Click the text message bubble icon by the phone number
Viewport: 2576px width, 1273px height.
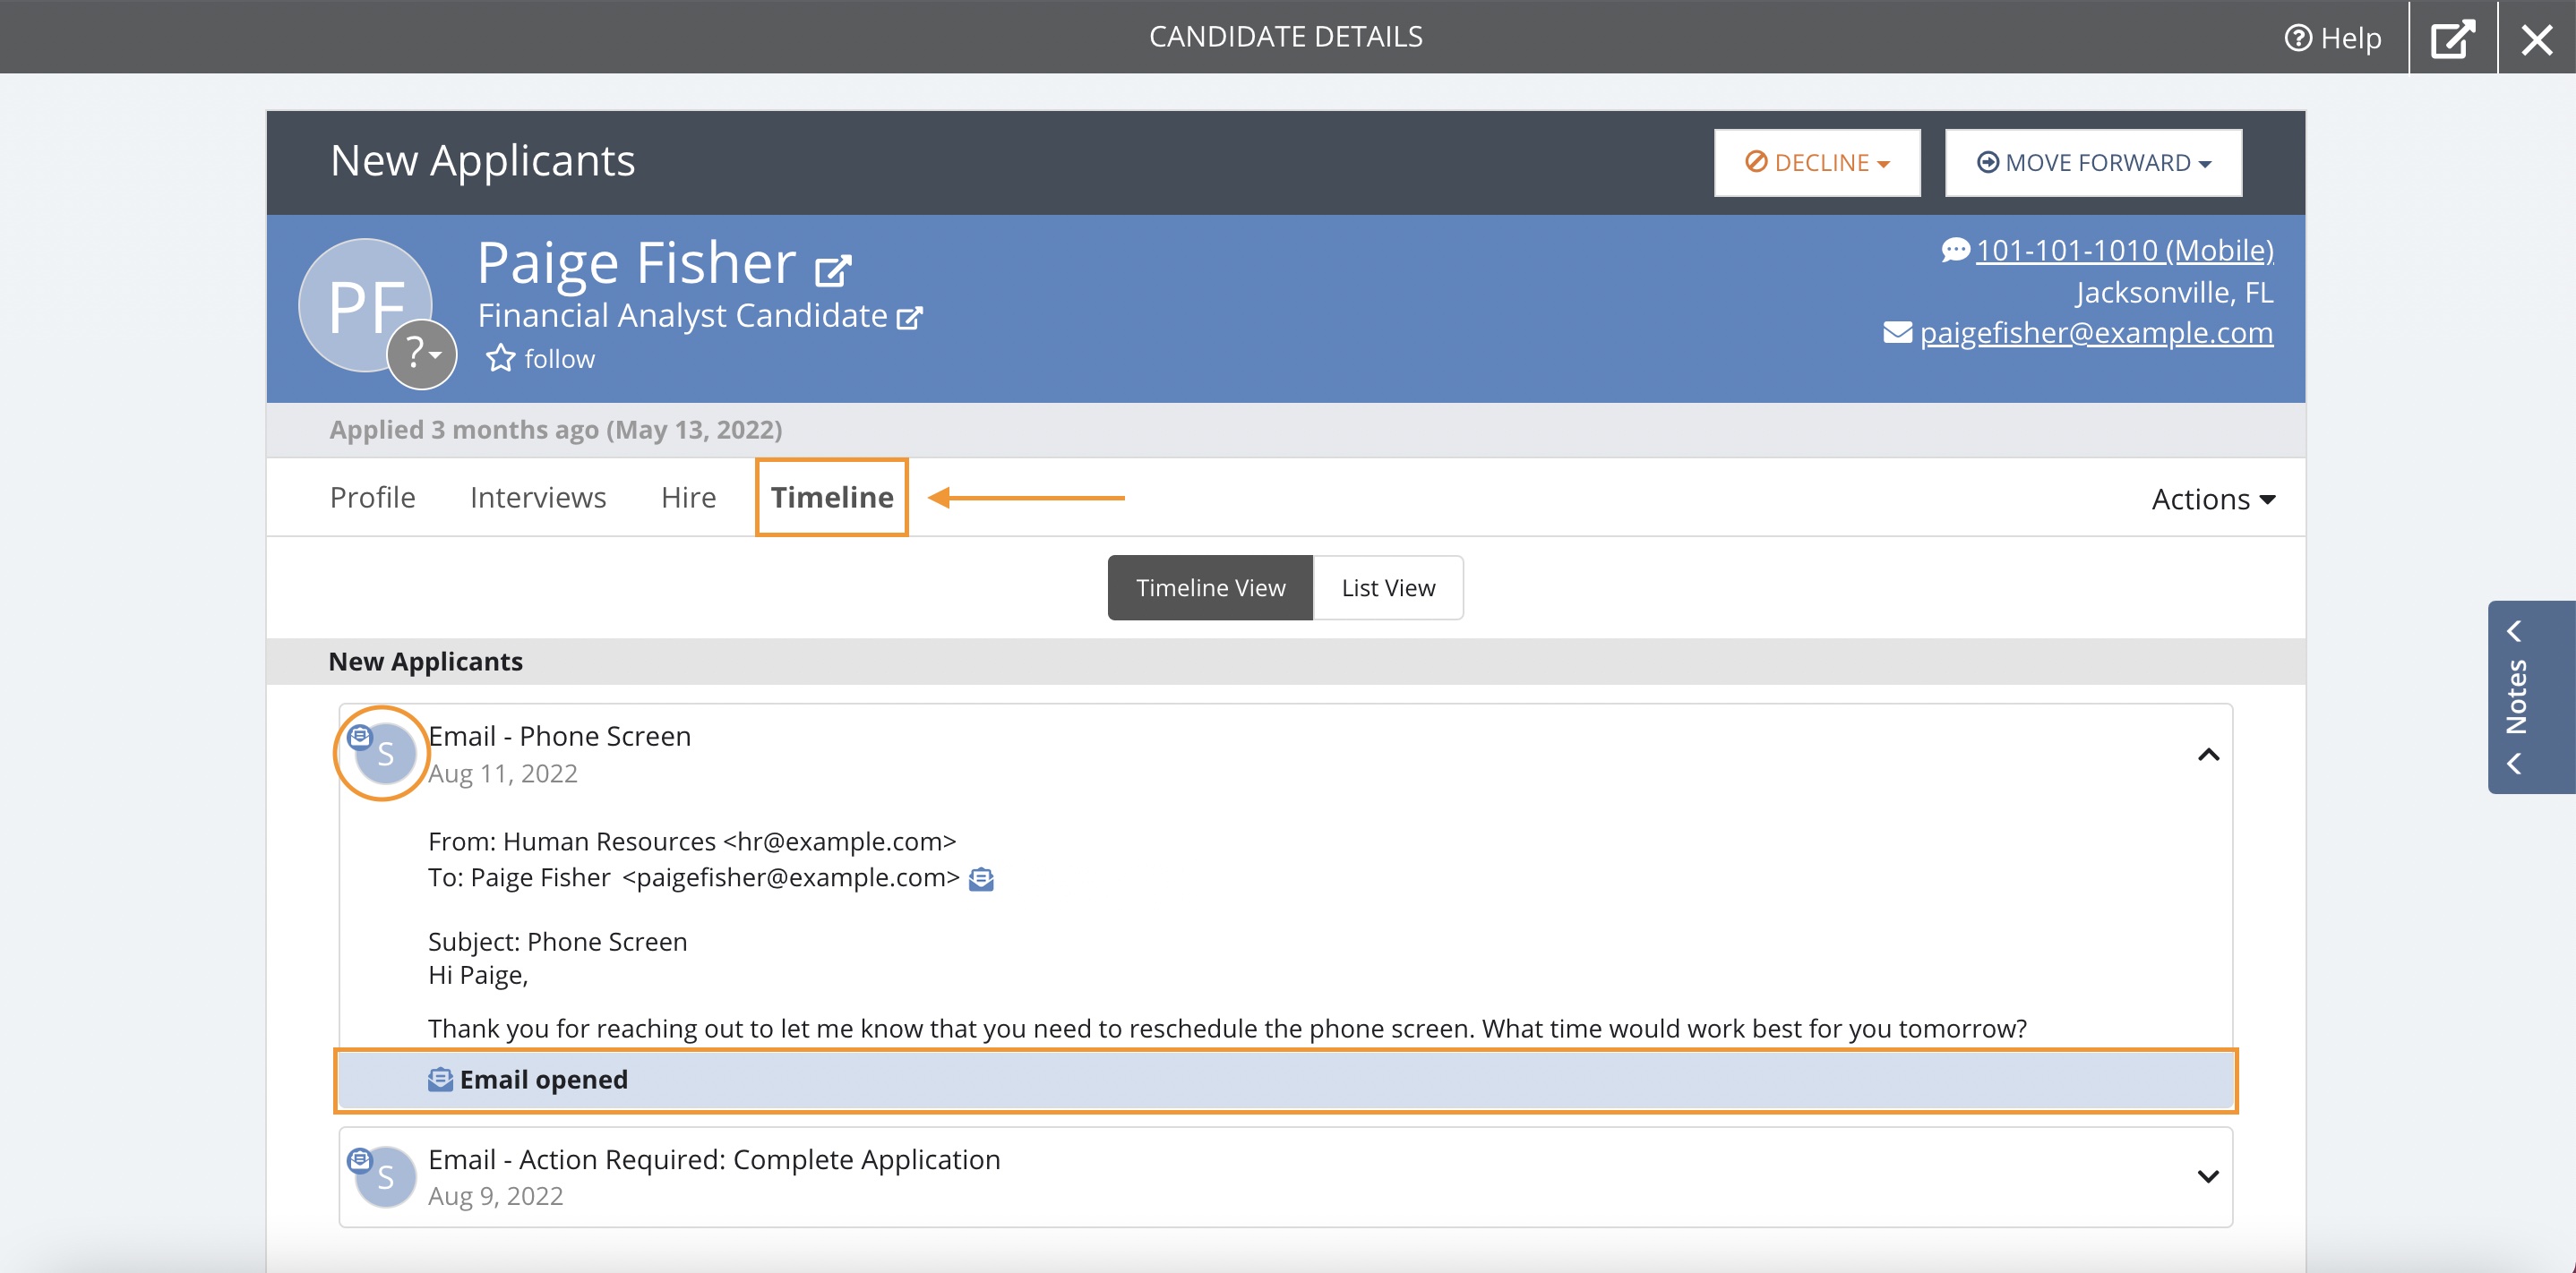pyautogui.click(x=1955, y=249)
